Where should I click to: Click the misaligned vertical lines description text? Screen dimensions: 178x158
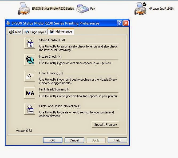pyautogui.click(x=79, y=96)
